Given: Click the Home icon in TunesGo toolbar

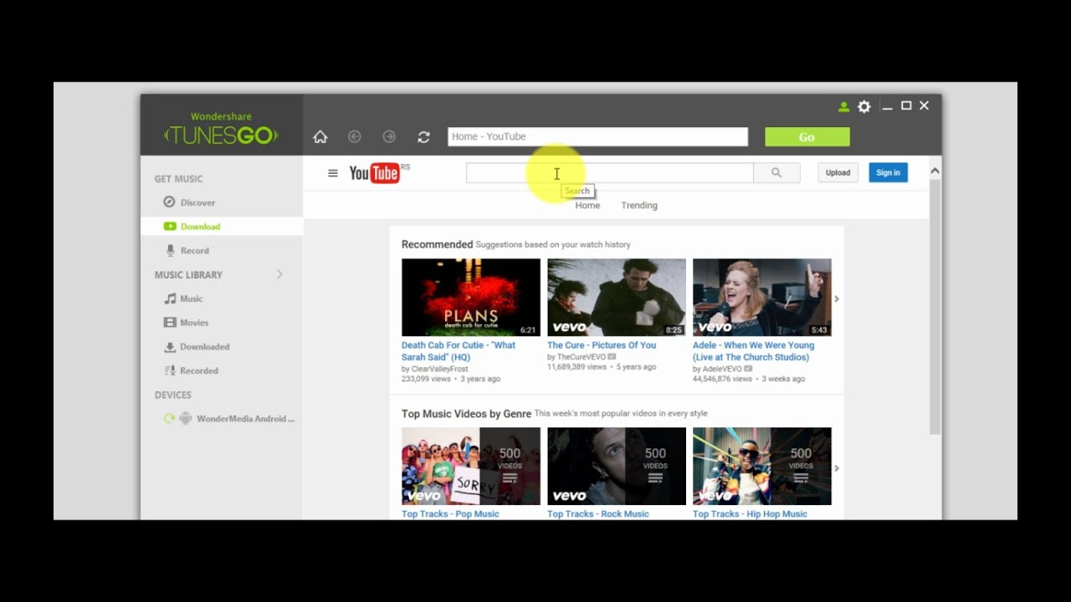Looking at the screenshot, I should click(320, 136).
